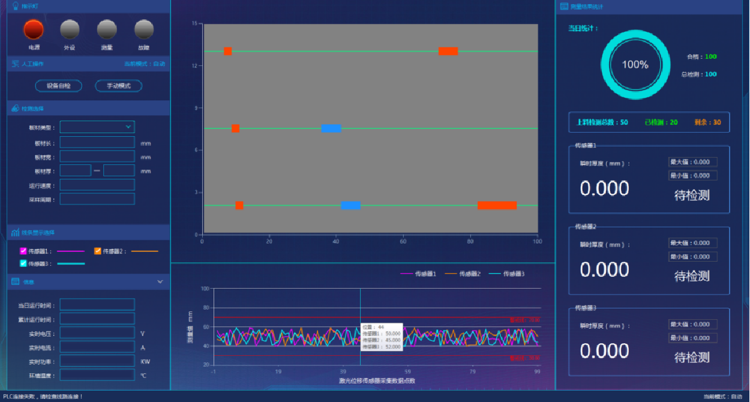Viewport: 750px width, 402px height.
Task: Uncheck the 传感器1 line display checkbox
Action: pos(23,251)
